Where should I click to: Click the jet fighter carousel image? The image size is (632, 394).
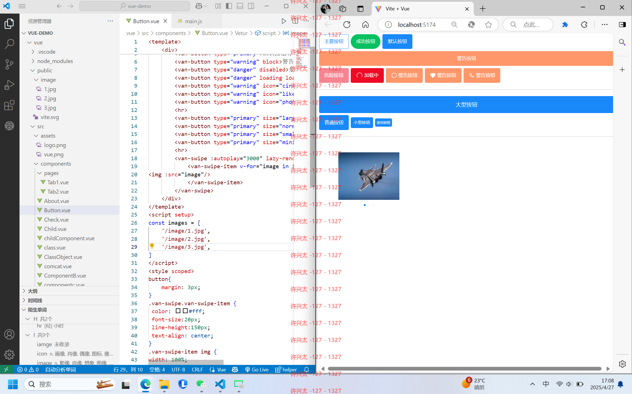pyautogui.click(x=369, y=176)
